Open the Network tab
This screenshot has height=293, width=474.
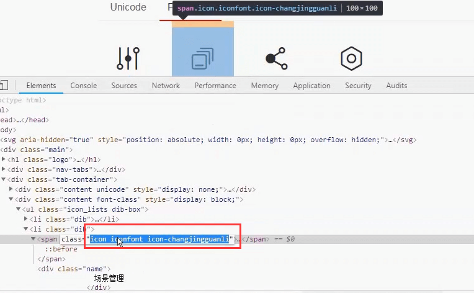coord(166,86)
